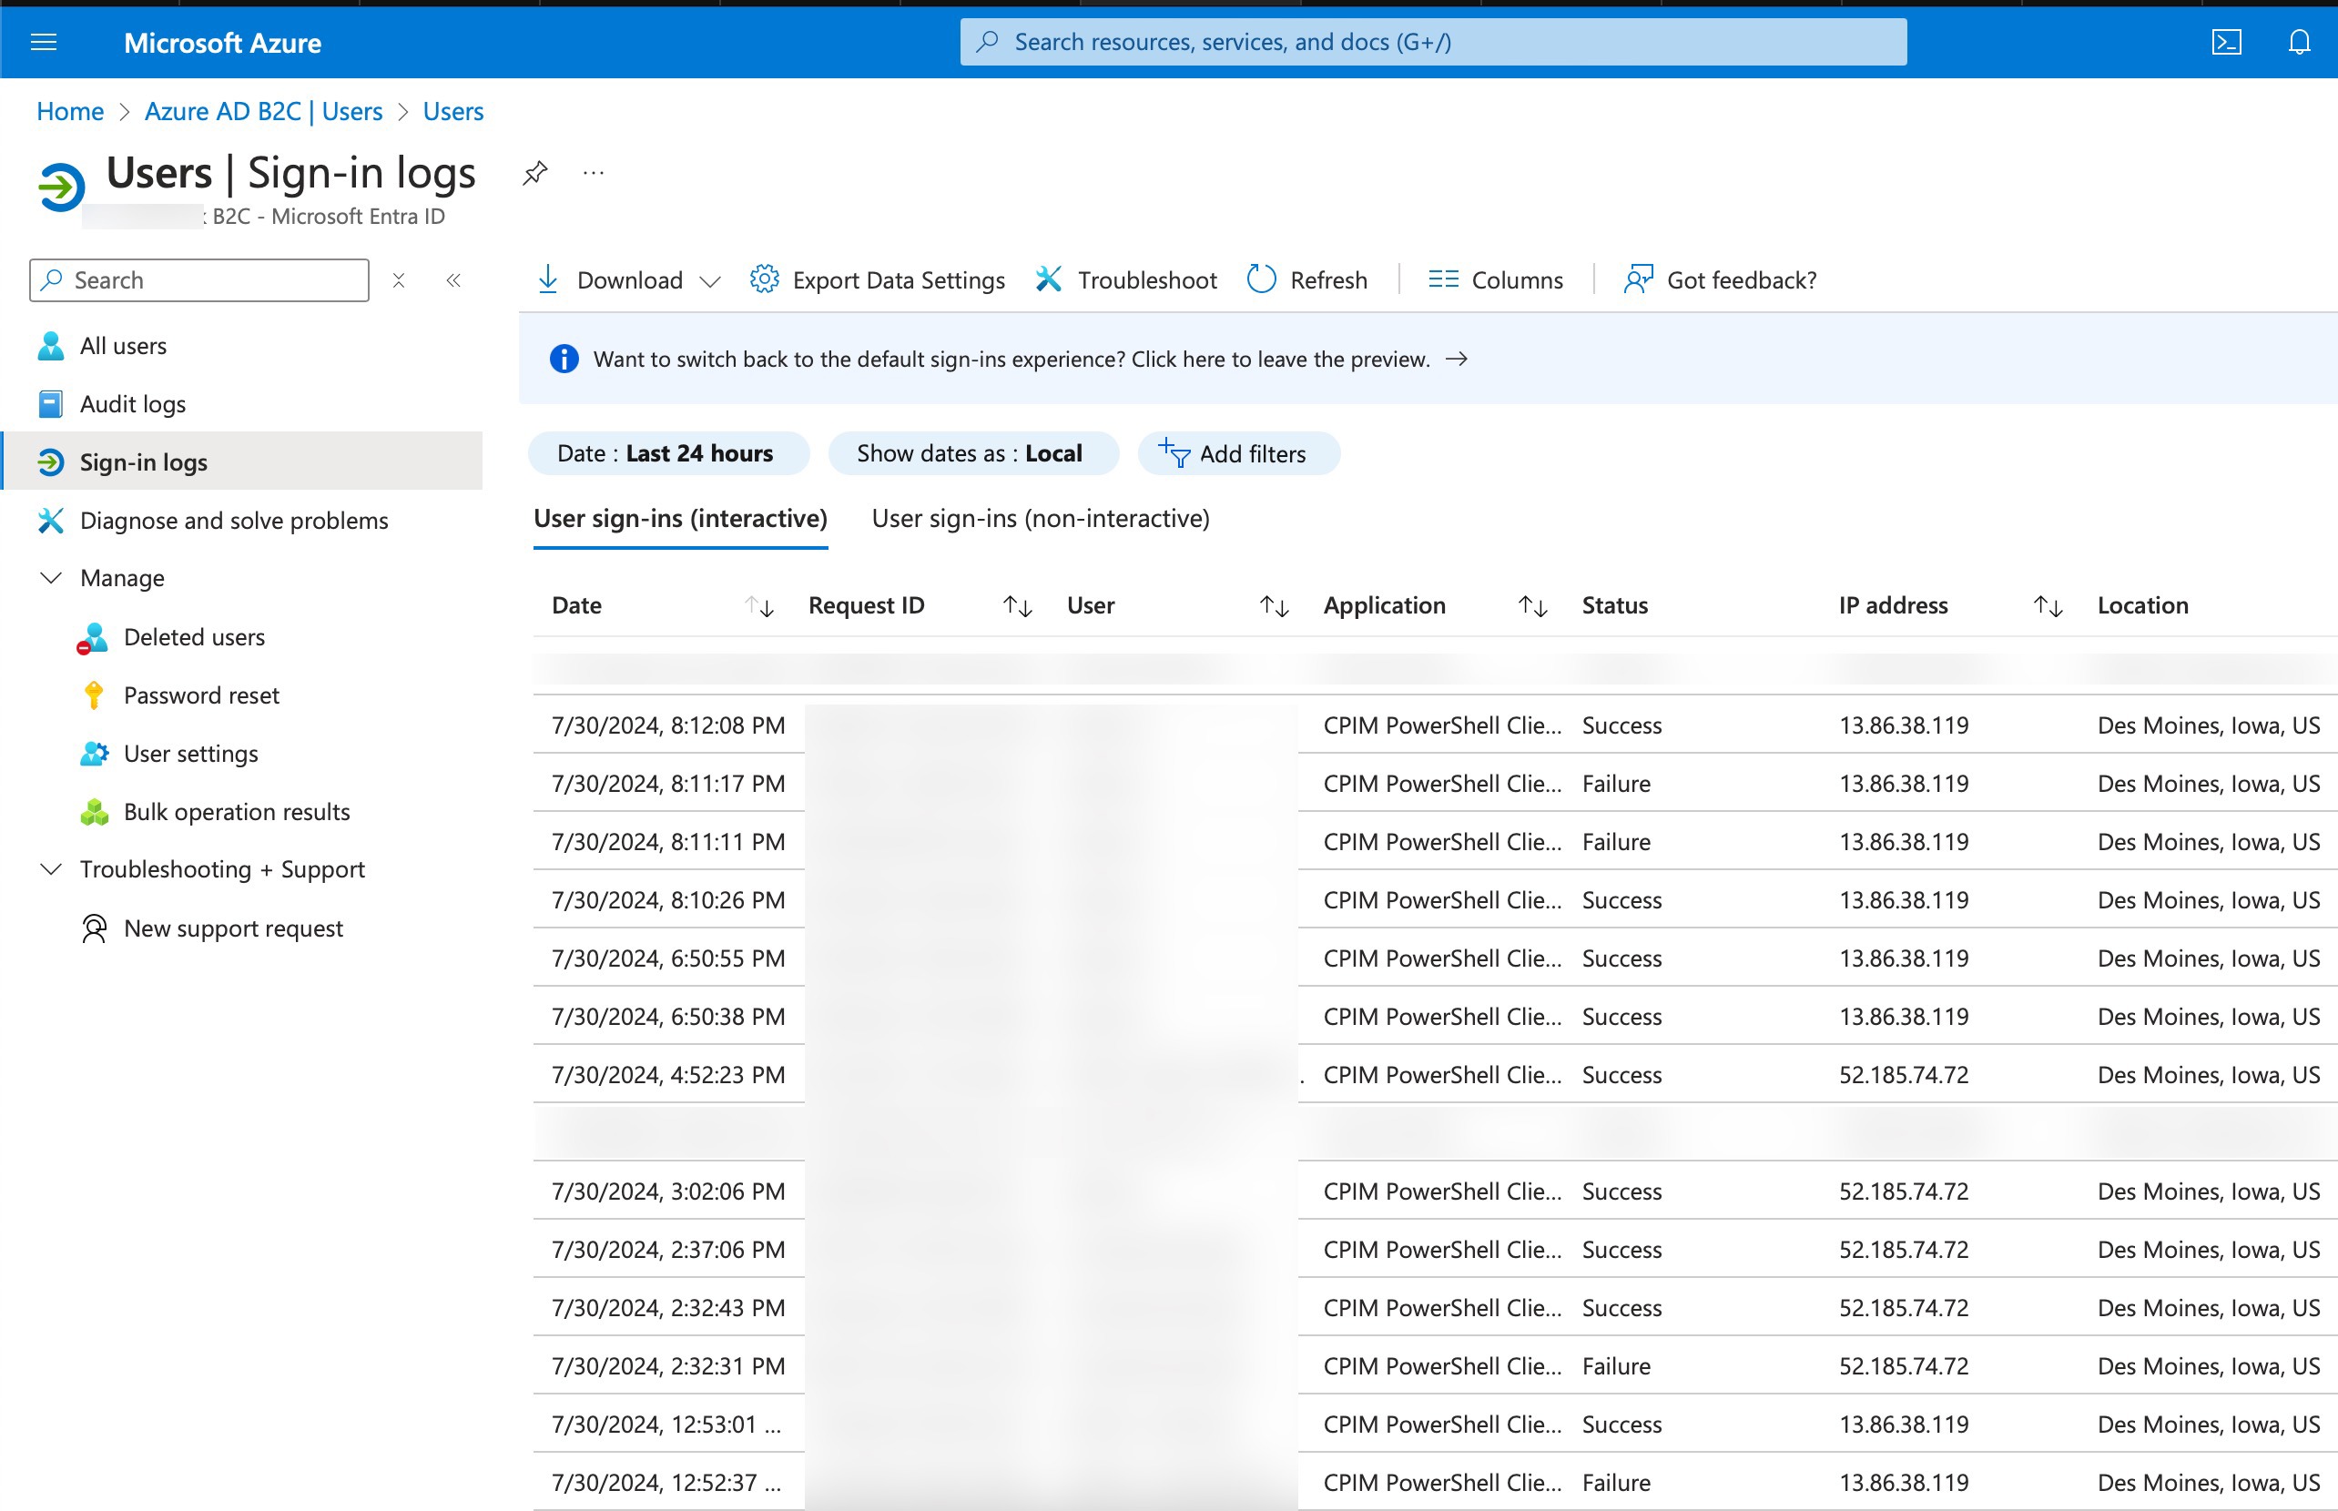Click the Bulk operation results icon

click(94, 811)
